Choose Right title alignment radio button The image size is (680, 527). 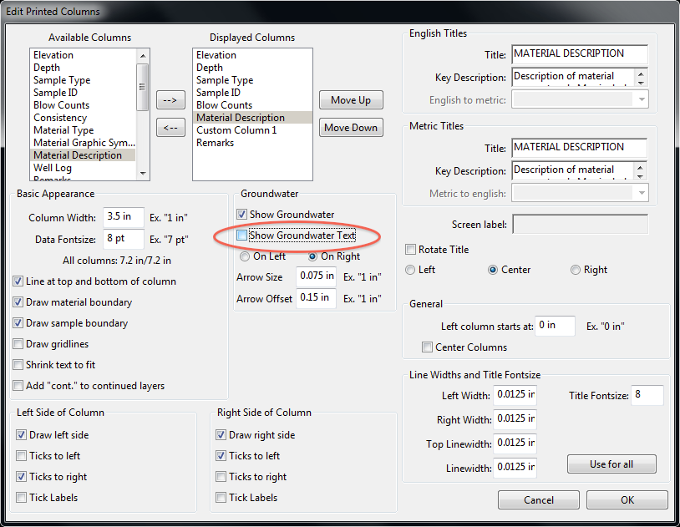[x=576, y=270]
